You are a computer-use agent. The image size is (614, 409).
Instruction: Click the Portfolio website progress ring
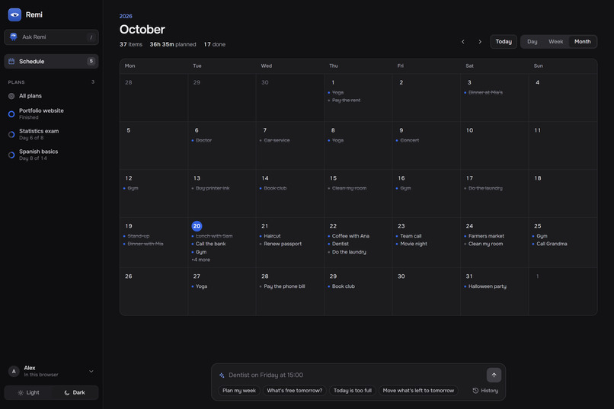click(x=11, y=114)
